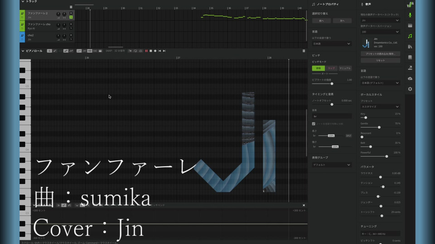This screenshot has width=435, height=244.
Task: Select the pointer tool in piano roll toolbar
Action: click(x=49, y=51)
